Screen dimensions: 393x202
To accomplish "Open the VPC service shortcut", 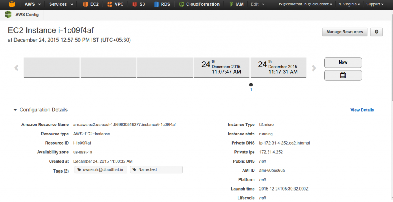I will point(115,4).
